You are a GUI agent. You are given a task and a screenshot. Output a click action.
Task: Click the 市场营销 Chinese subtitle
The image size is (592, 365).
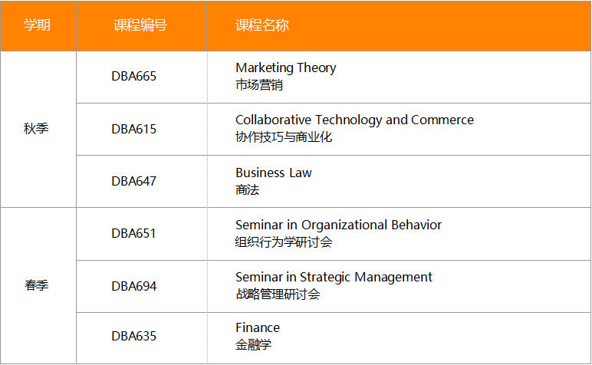tap(259, 85)
